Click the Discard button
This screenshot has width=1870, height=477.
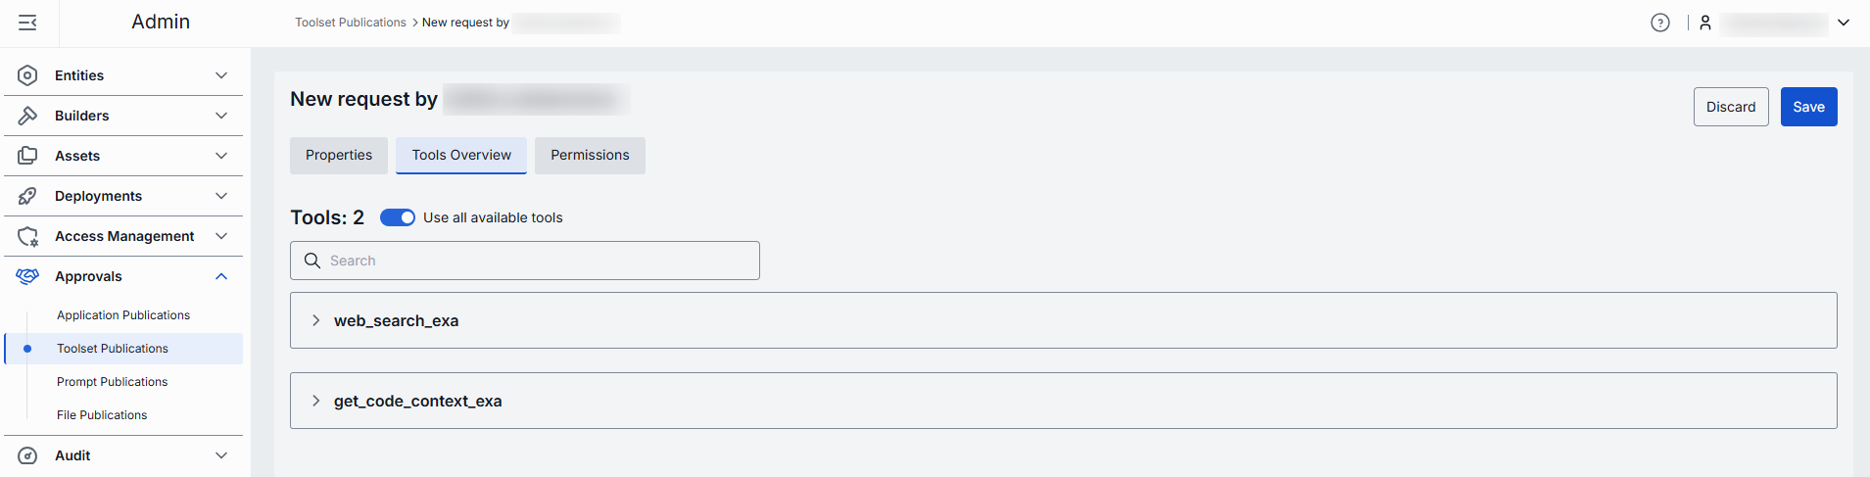click(x=1731, y=107)
